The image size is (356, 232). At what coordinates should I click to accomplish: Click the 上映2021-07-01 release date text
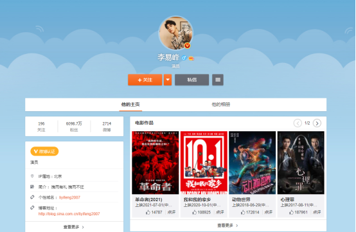pyautogui.click(x=154, y=205)
